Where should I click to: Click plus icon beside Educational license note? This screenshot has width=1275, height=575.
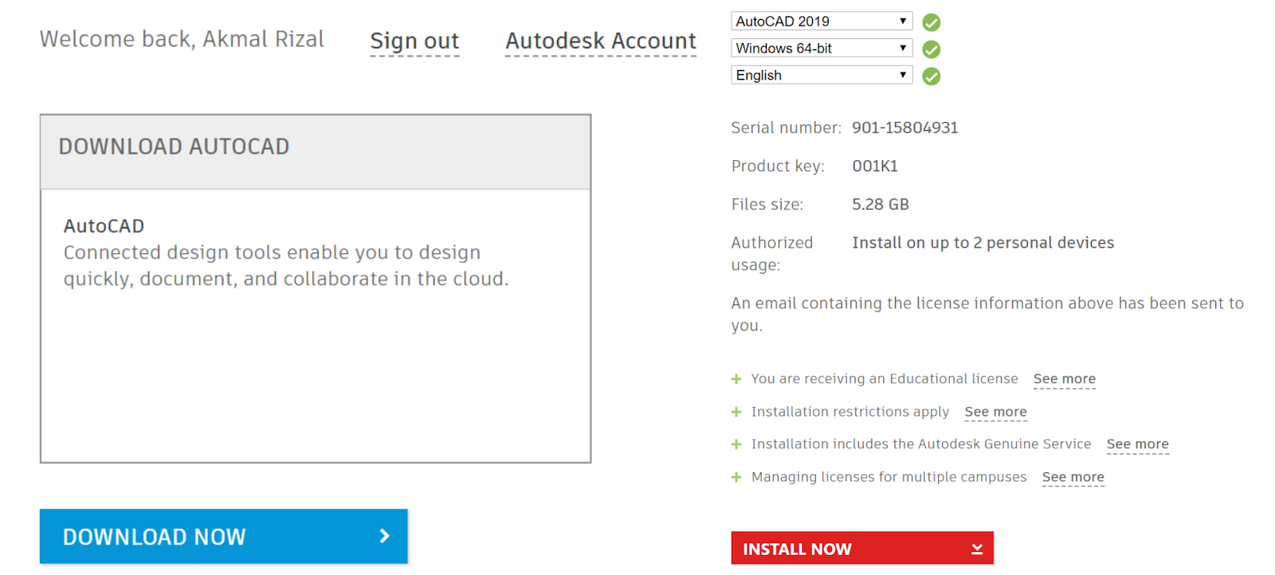[736, 379]
